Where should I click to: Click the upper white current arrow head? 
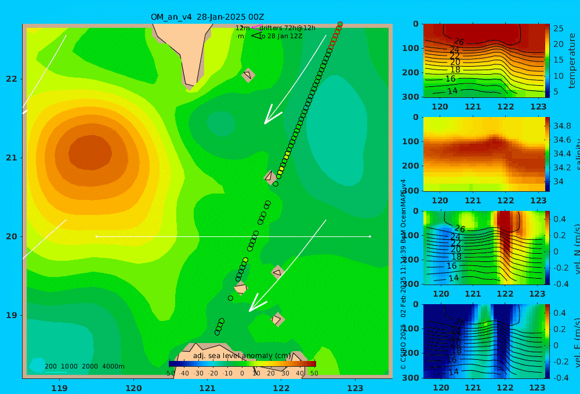click(272, 115)
